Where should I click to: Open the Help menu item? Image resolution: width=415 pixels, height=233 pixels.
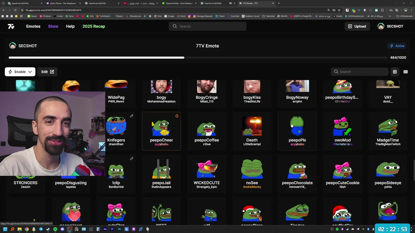(70, 26)
